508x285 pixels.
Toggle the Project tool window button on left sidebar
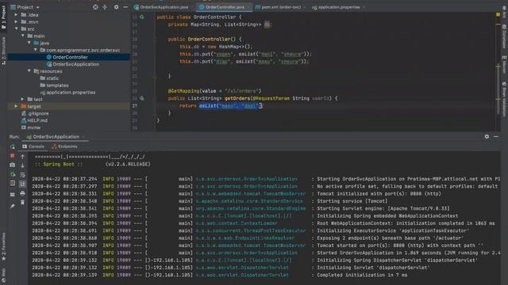(3, 17)
